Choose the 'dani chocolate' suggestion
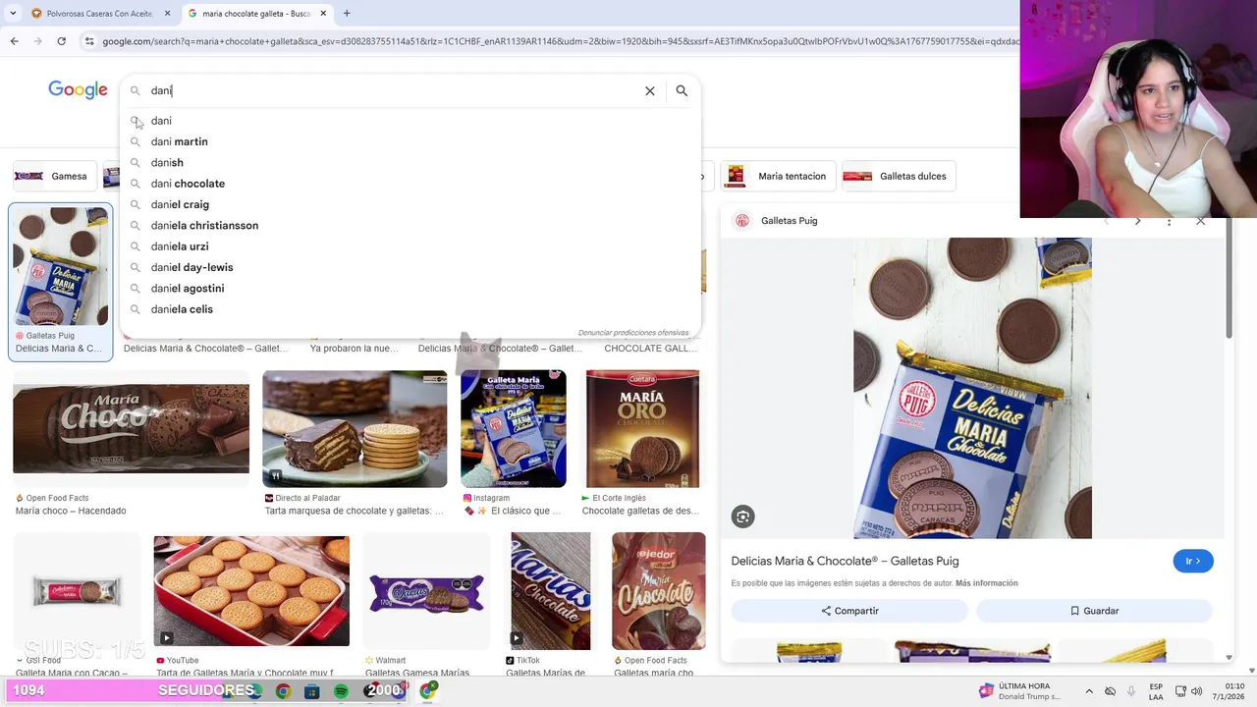 (x=410, y=184)
